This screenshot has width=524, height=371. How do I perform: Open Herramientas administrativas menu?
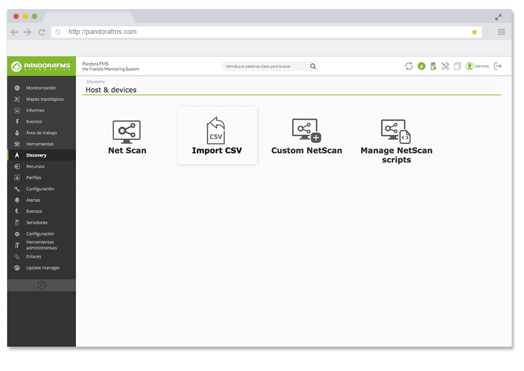click(41, 245)
